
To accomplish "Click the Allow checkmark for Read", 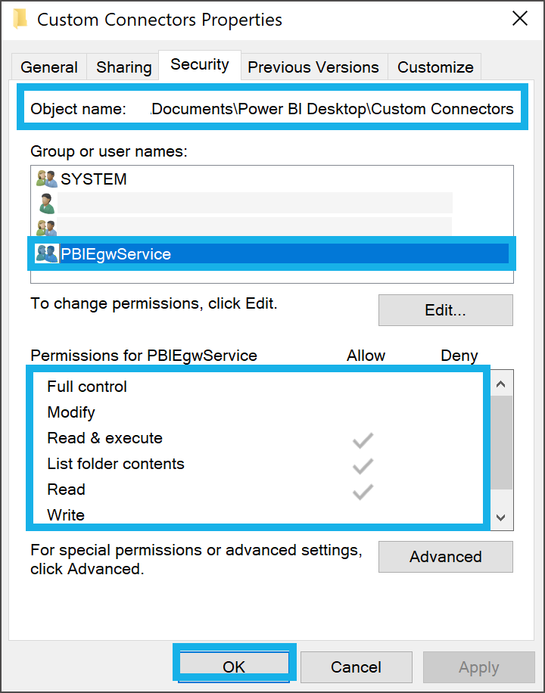I will click(x=363, y=492).
